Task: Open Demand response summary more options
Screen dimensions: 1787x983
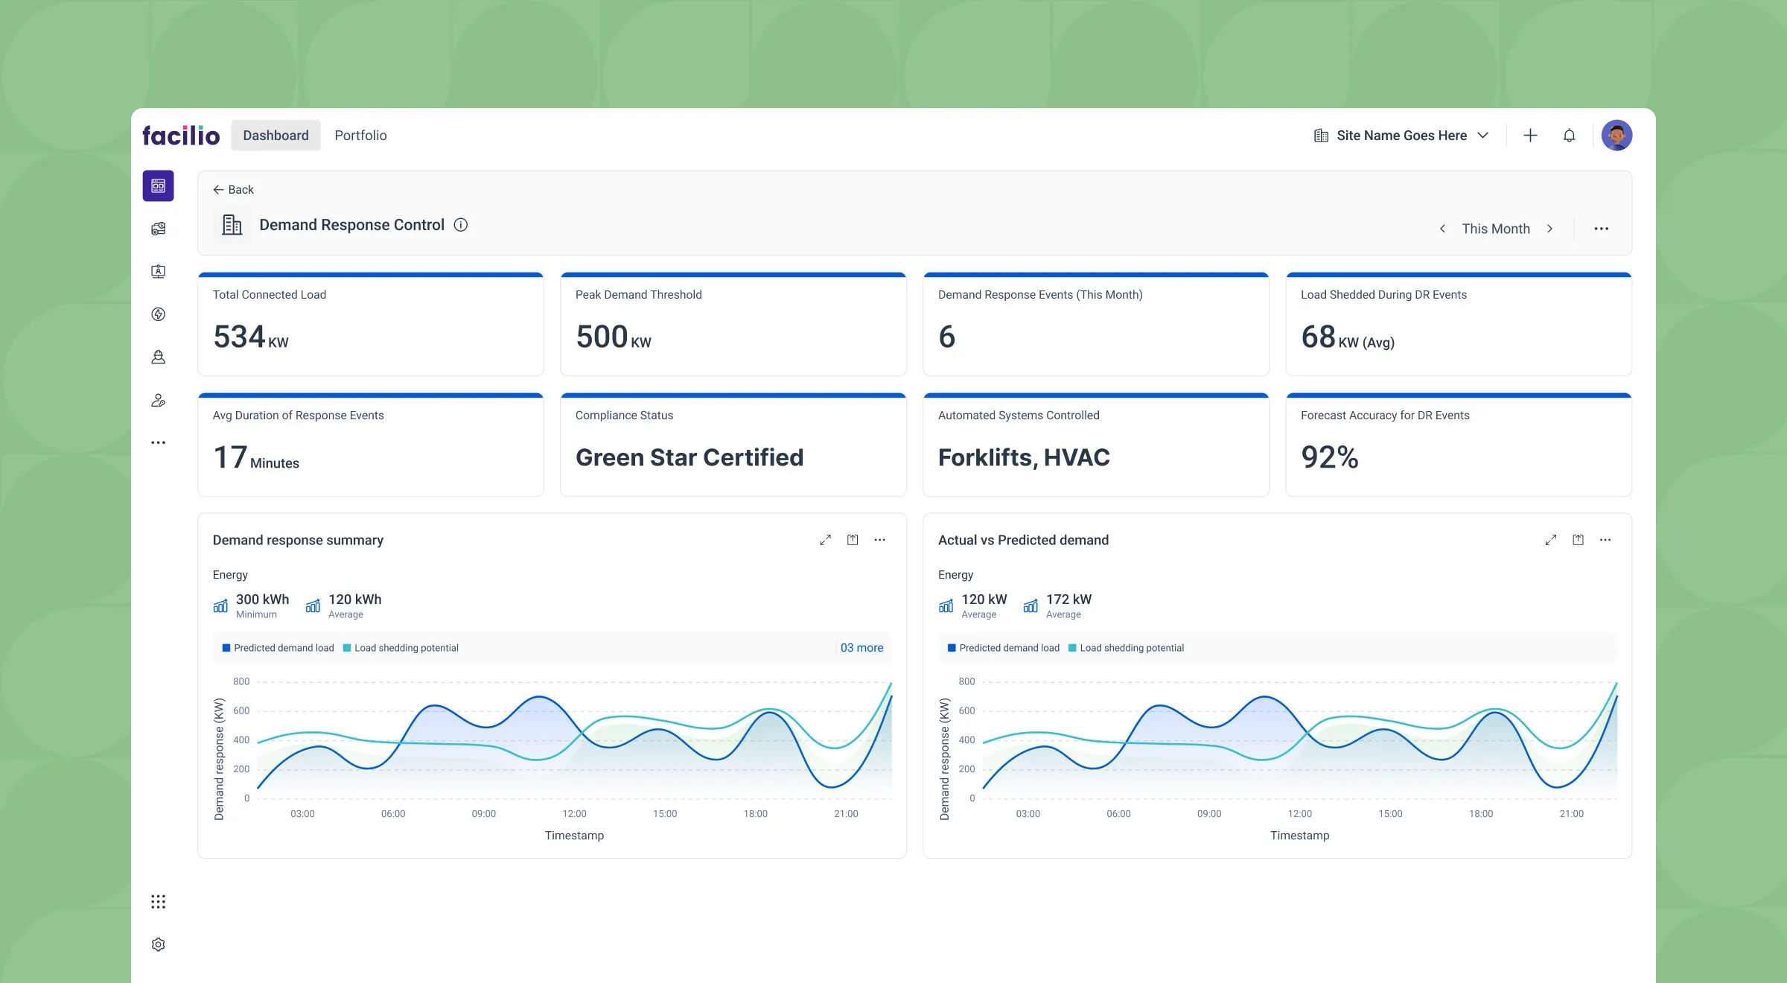Action: [x=880, y=540]
